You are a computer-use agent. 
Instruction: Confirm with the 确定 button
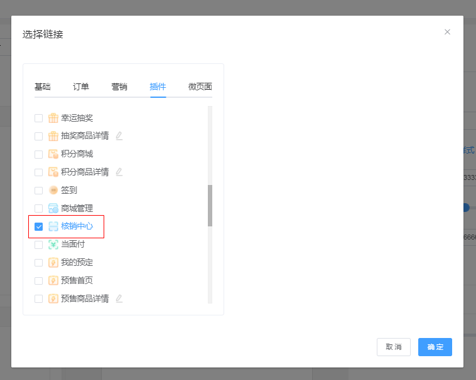click(435, 347)
